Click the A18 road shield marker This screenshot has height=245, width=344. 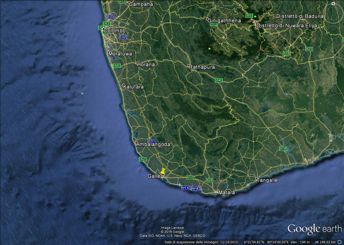283,148
